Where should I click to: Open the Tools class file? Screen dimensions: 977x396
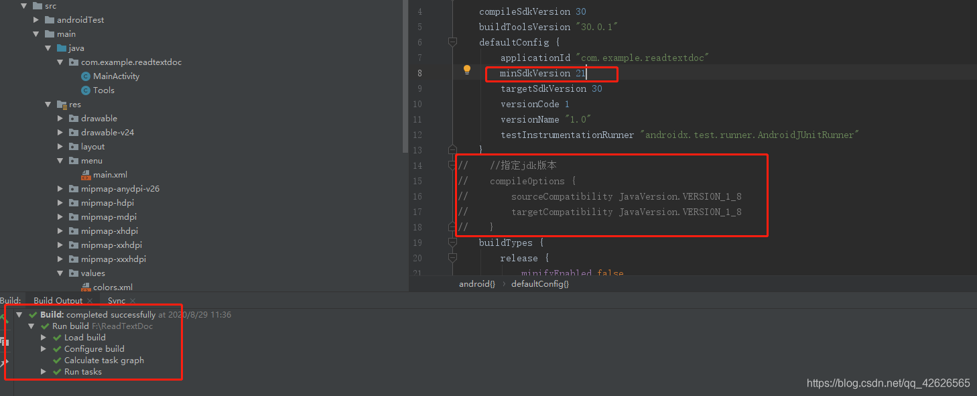104,90
